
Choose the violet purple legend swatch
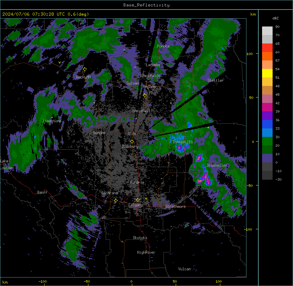(x=267, y=116)
